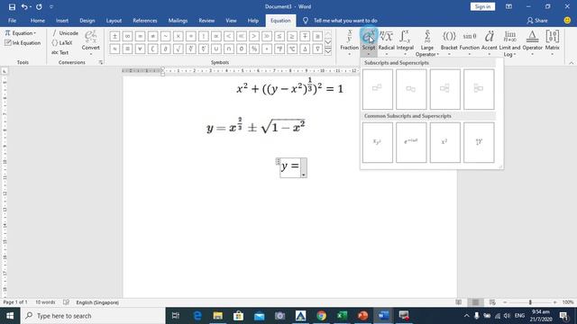The height and width of the screenshot is (324, 577).
Task: Adjust the zoom slider in status bar
Action: click(x=530, y=302)
